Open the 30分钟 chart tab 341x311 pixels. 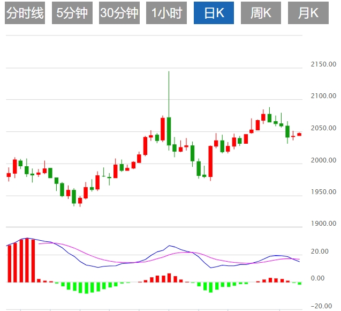(x=119, y=13)
